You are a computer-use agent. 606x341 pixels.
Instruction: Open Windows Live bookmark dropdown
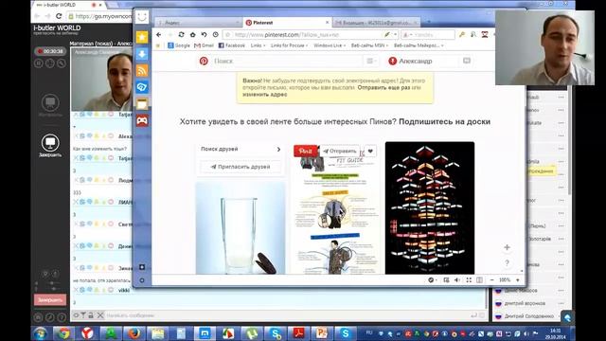coord(330,45)
